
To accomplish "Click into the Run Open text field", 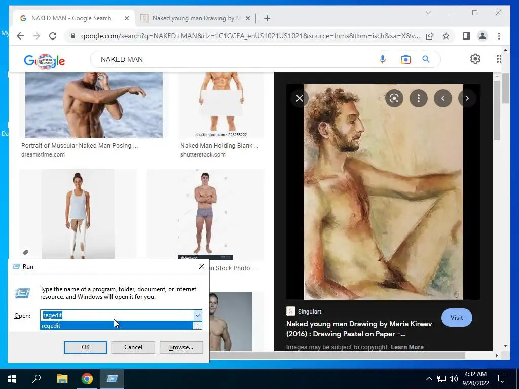I will pyautogui.click(x=117, y=315).
